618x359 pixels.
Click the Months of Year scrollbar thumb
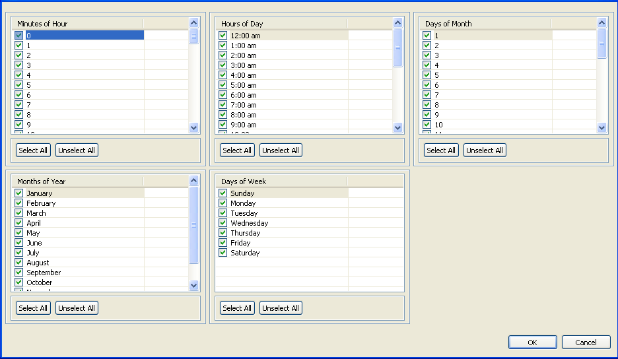tap(193, 225)
